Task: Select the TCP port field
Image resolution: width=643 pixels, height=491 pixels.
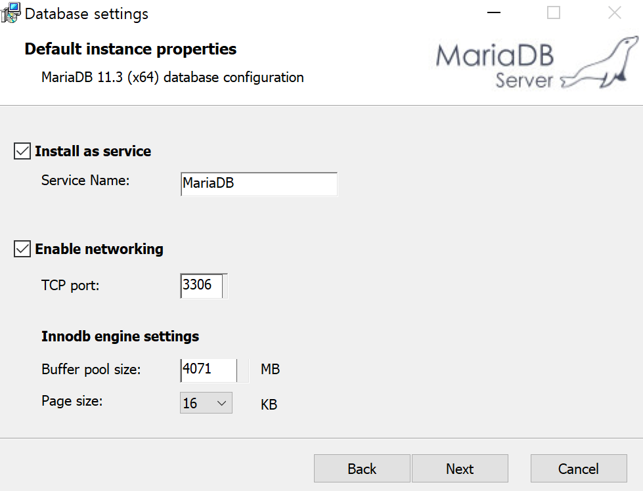Action: (204, 286)
